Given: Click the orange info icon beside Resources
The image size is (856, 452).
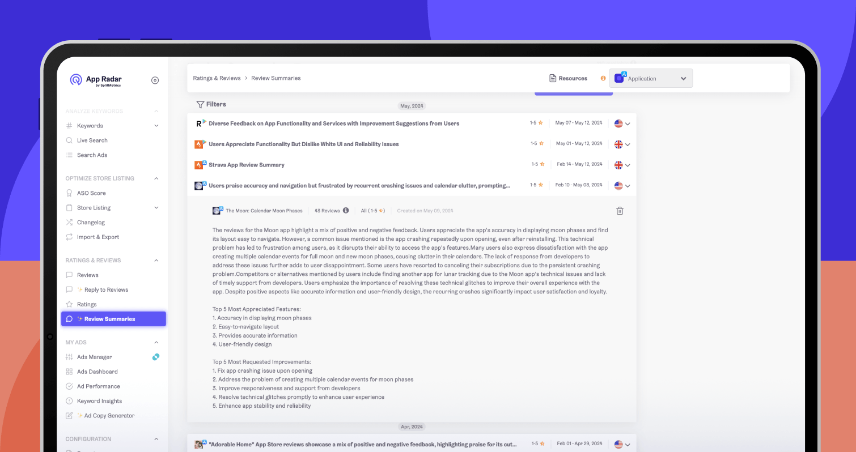Looking at the screenshot, I should [603, 79].
